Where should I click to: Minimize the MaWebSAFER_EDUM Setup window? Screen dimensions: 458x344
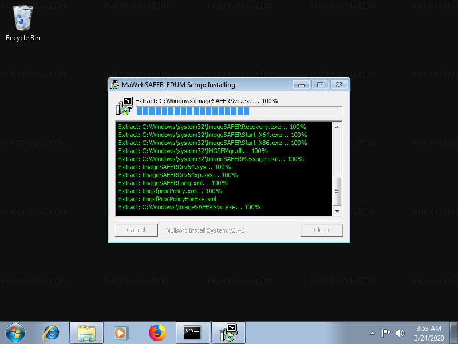[301, 85]
